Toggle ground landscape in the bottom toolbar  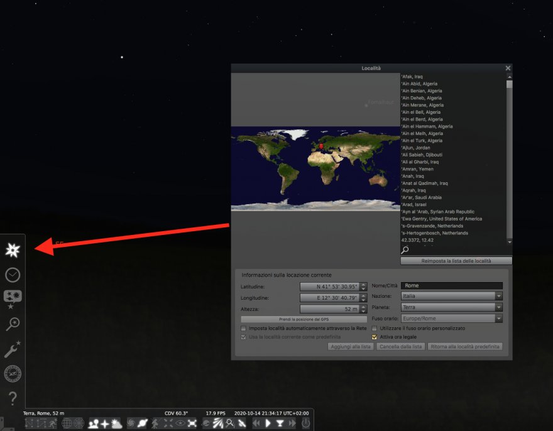click(94, 423)
